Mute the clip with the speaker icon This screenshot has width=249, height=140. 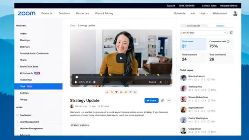point(95,82)
